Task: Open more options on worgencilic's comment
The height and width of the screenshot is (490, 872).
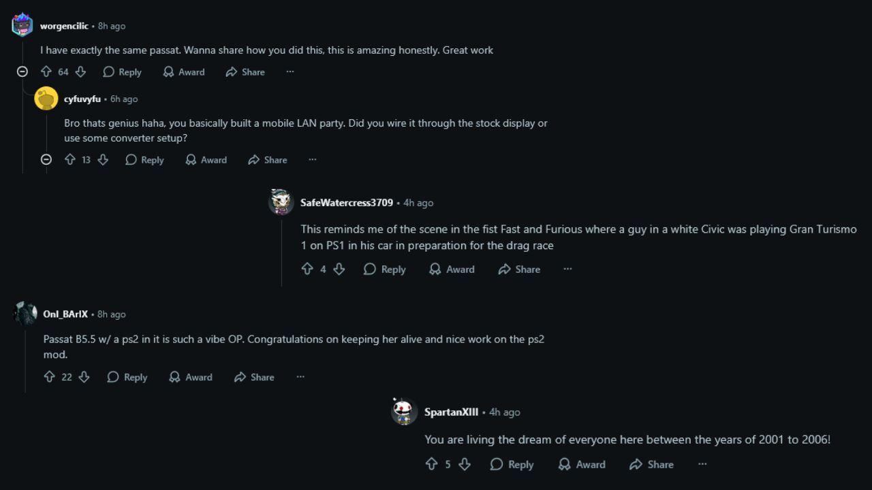Action: click(290, 71)
